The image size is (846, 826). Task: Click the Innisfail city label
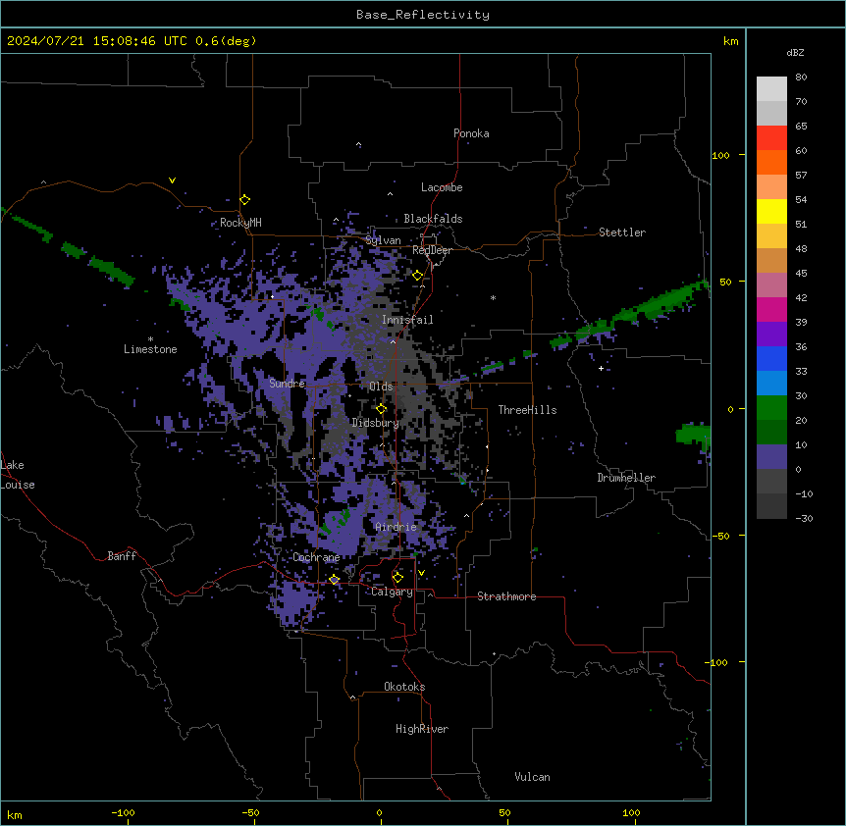(407, 320)
